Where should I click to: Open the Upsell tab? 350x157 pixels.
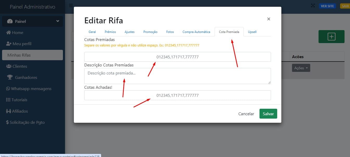point(252,32)
